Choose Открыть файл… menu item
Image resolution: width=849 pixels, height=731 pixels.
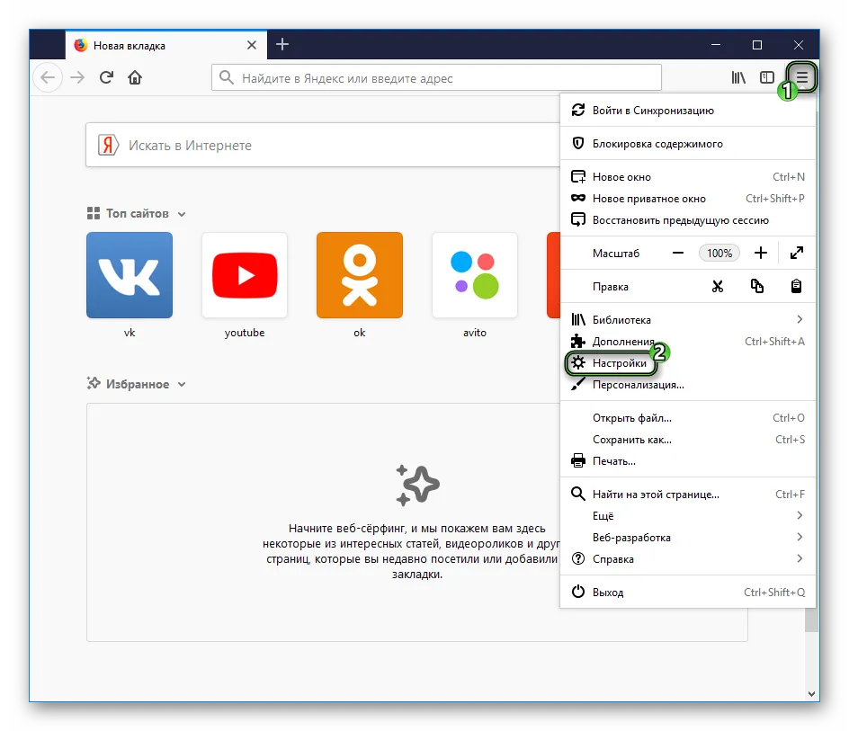pyautogui.click(x=688, y=418)
